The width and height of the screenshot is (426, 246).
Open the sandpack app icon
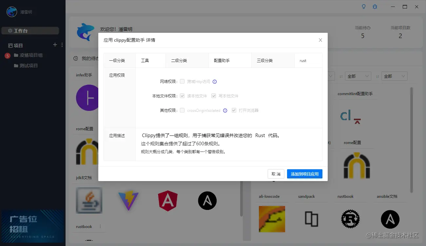[x=311, y=219]
